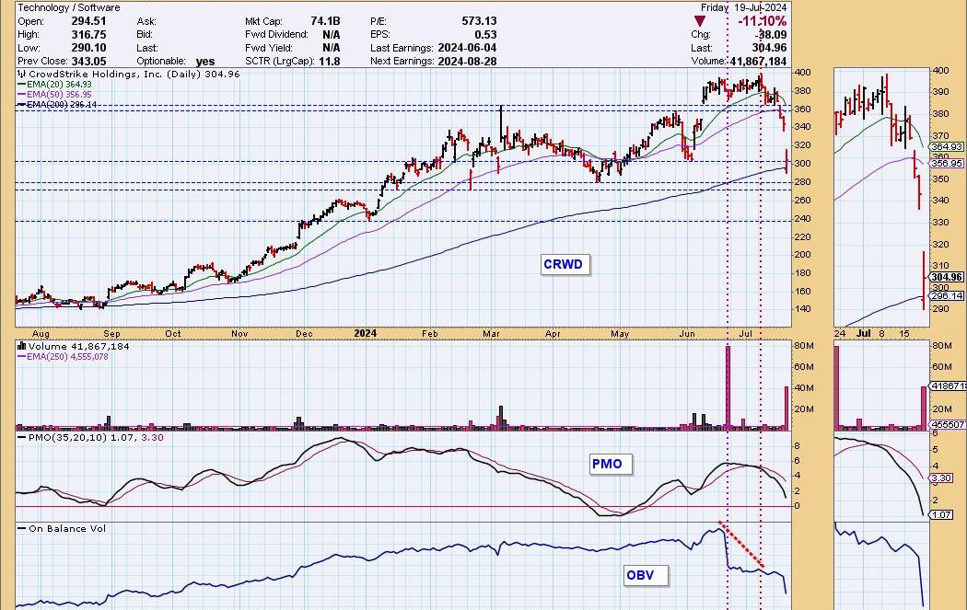Click the header Volume value 41,867,184
Viewport: 967px width, 610px height.
[x=758, y=61]
